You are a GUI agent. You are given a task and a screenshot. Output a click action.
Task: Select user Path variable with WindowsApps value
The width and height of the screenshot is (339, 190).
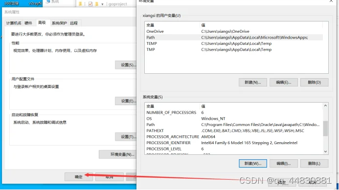coord(234,37)
